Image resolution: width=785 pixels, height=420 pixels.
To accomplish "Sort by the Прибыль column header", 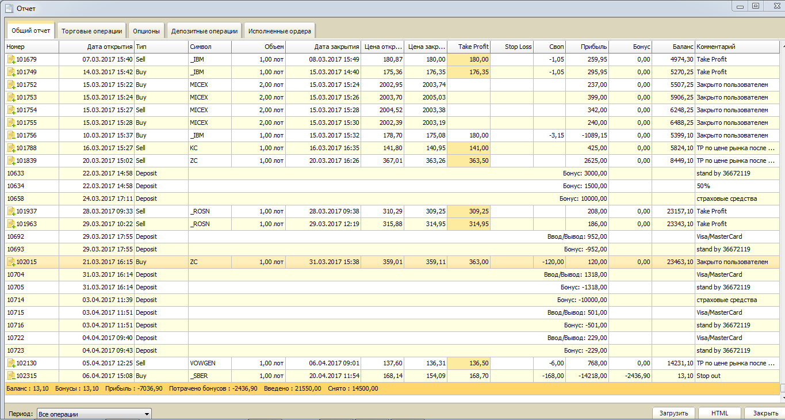I will (587, 47).
